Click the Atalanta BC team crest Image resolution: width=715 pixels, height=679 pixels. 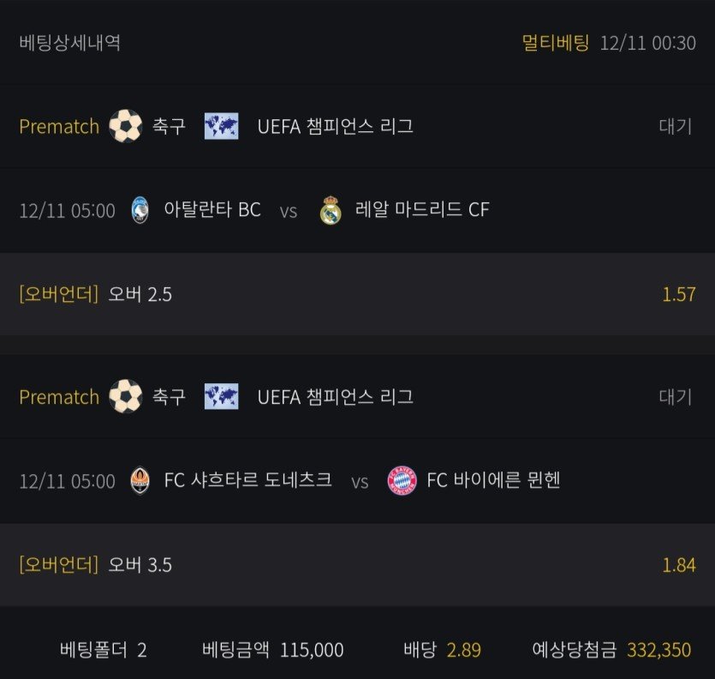pyautogui.click(x=140, y=210)
